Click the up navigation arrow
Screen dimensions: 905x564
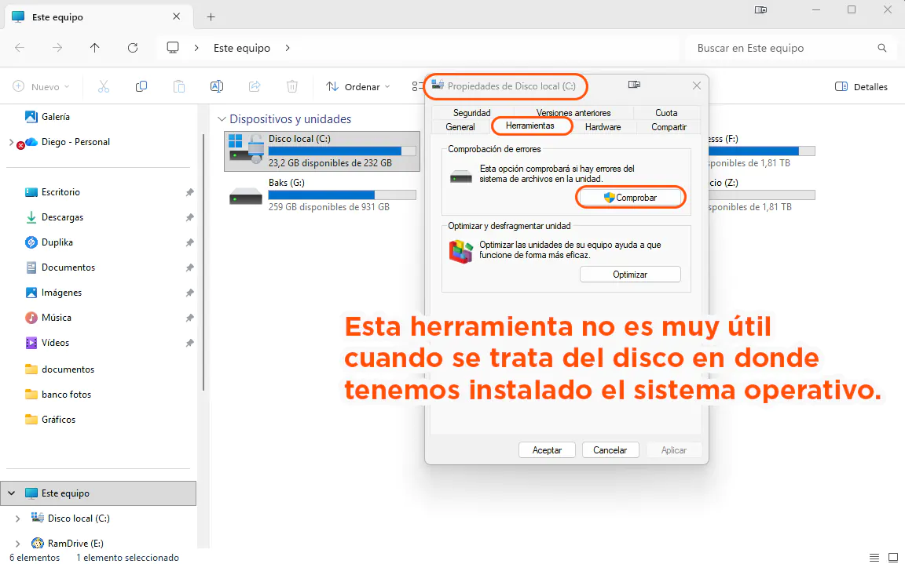[94, 48]
